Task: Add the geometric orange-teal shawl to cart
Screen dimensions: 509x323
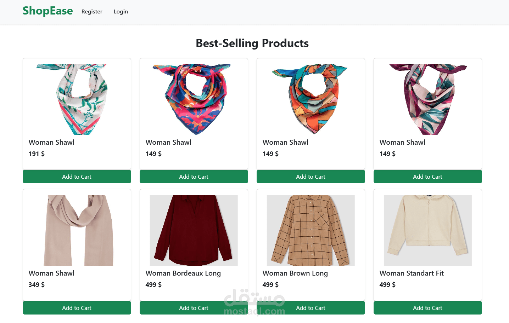Action: pyautogui.click(x=311, y=177)
